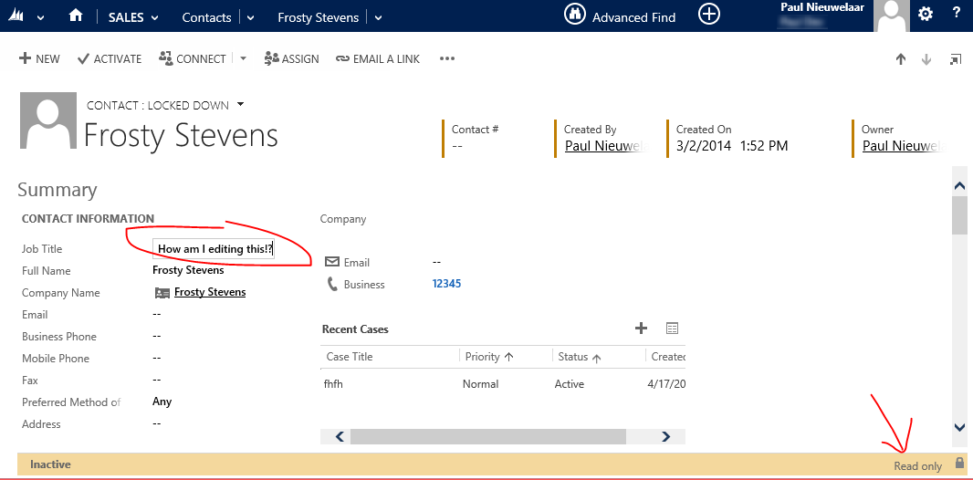The image size is (973, 480).
Task: Click the lock icon in status bar
Action: [x=959, y=464]
